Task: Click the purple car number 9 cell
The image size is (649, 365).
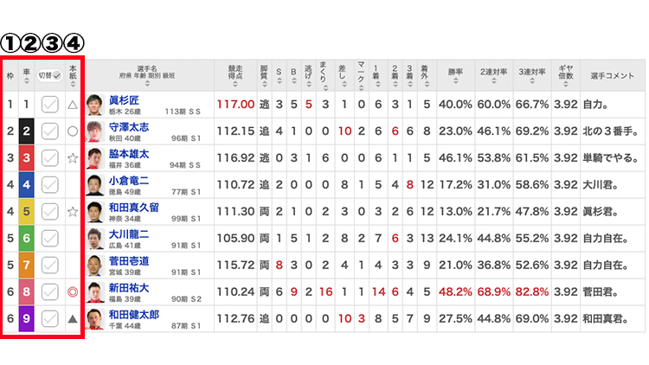Action: click(27, 318)
